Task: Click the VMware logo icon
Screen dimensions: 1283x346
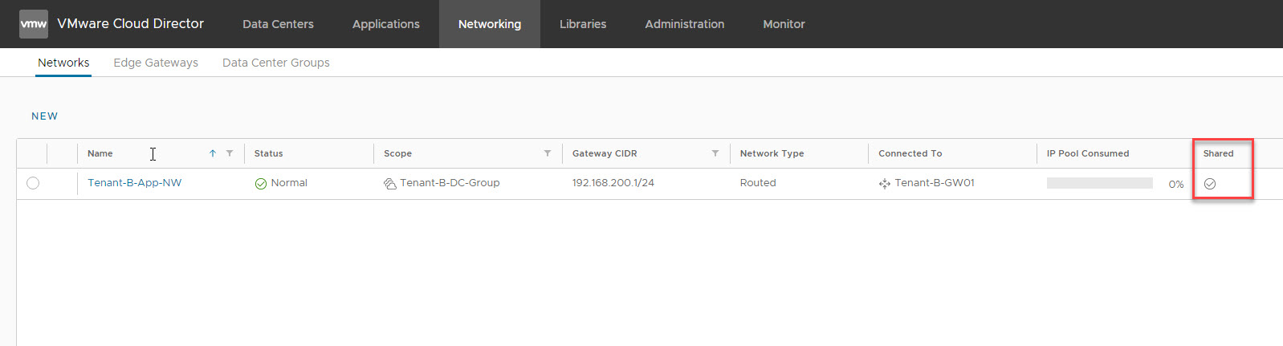Action: (33, 24)
